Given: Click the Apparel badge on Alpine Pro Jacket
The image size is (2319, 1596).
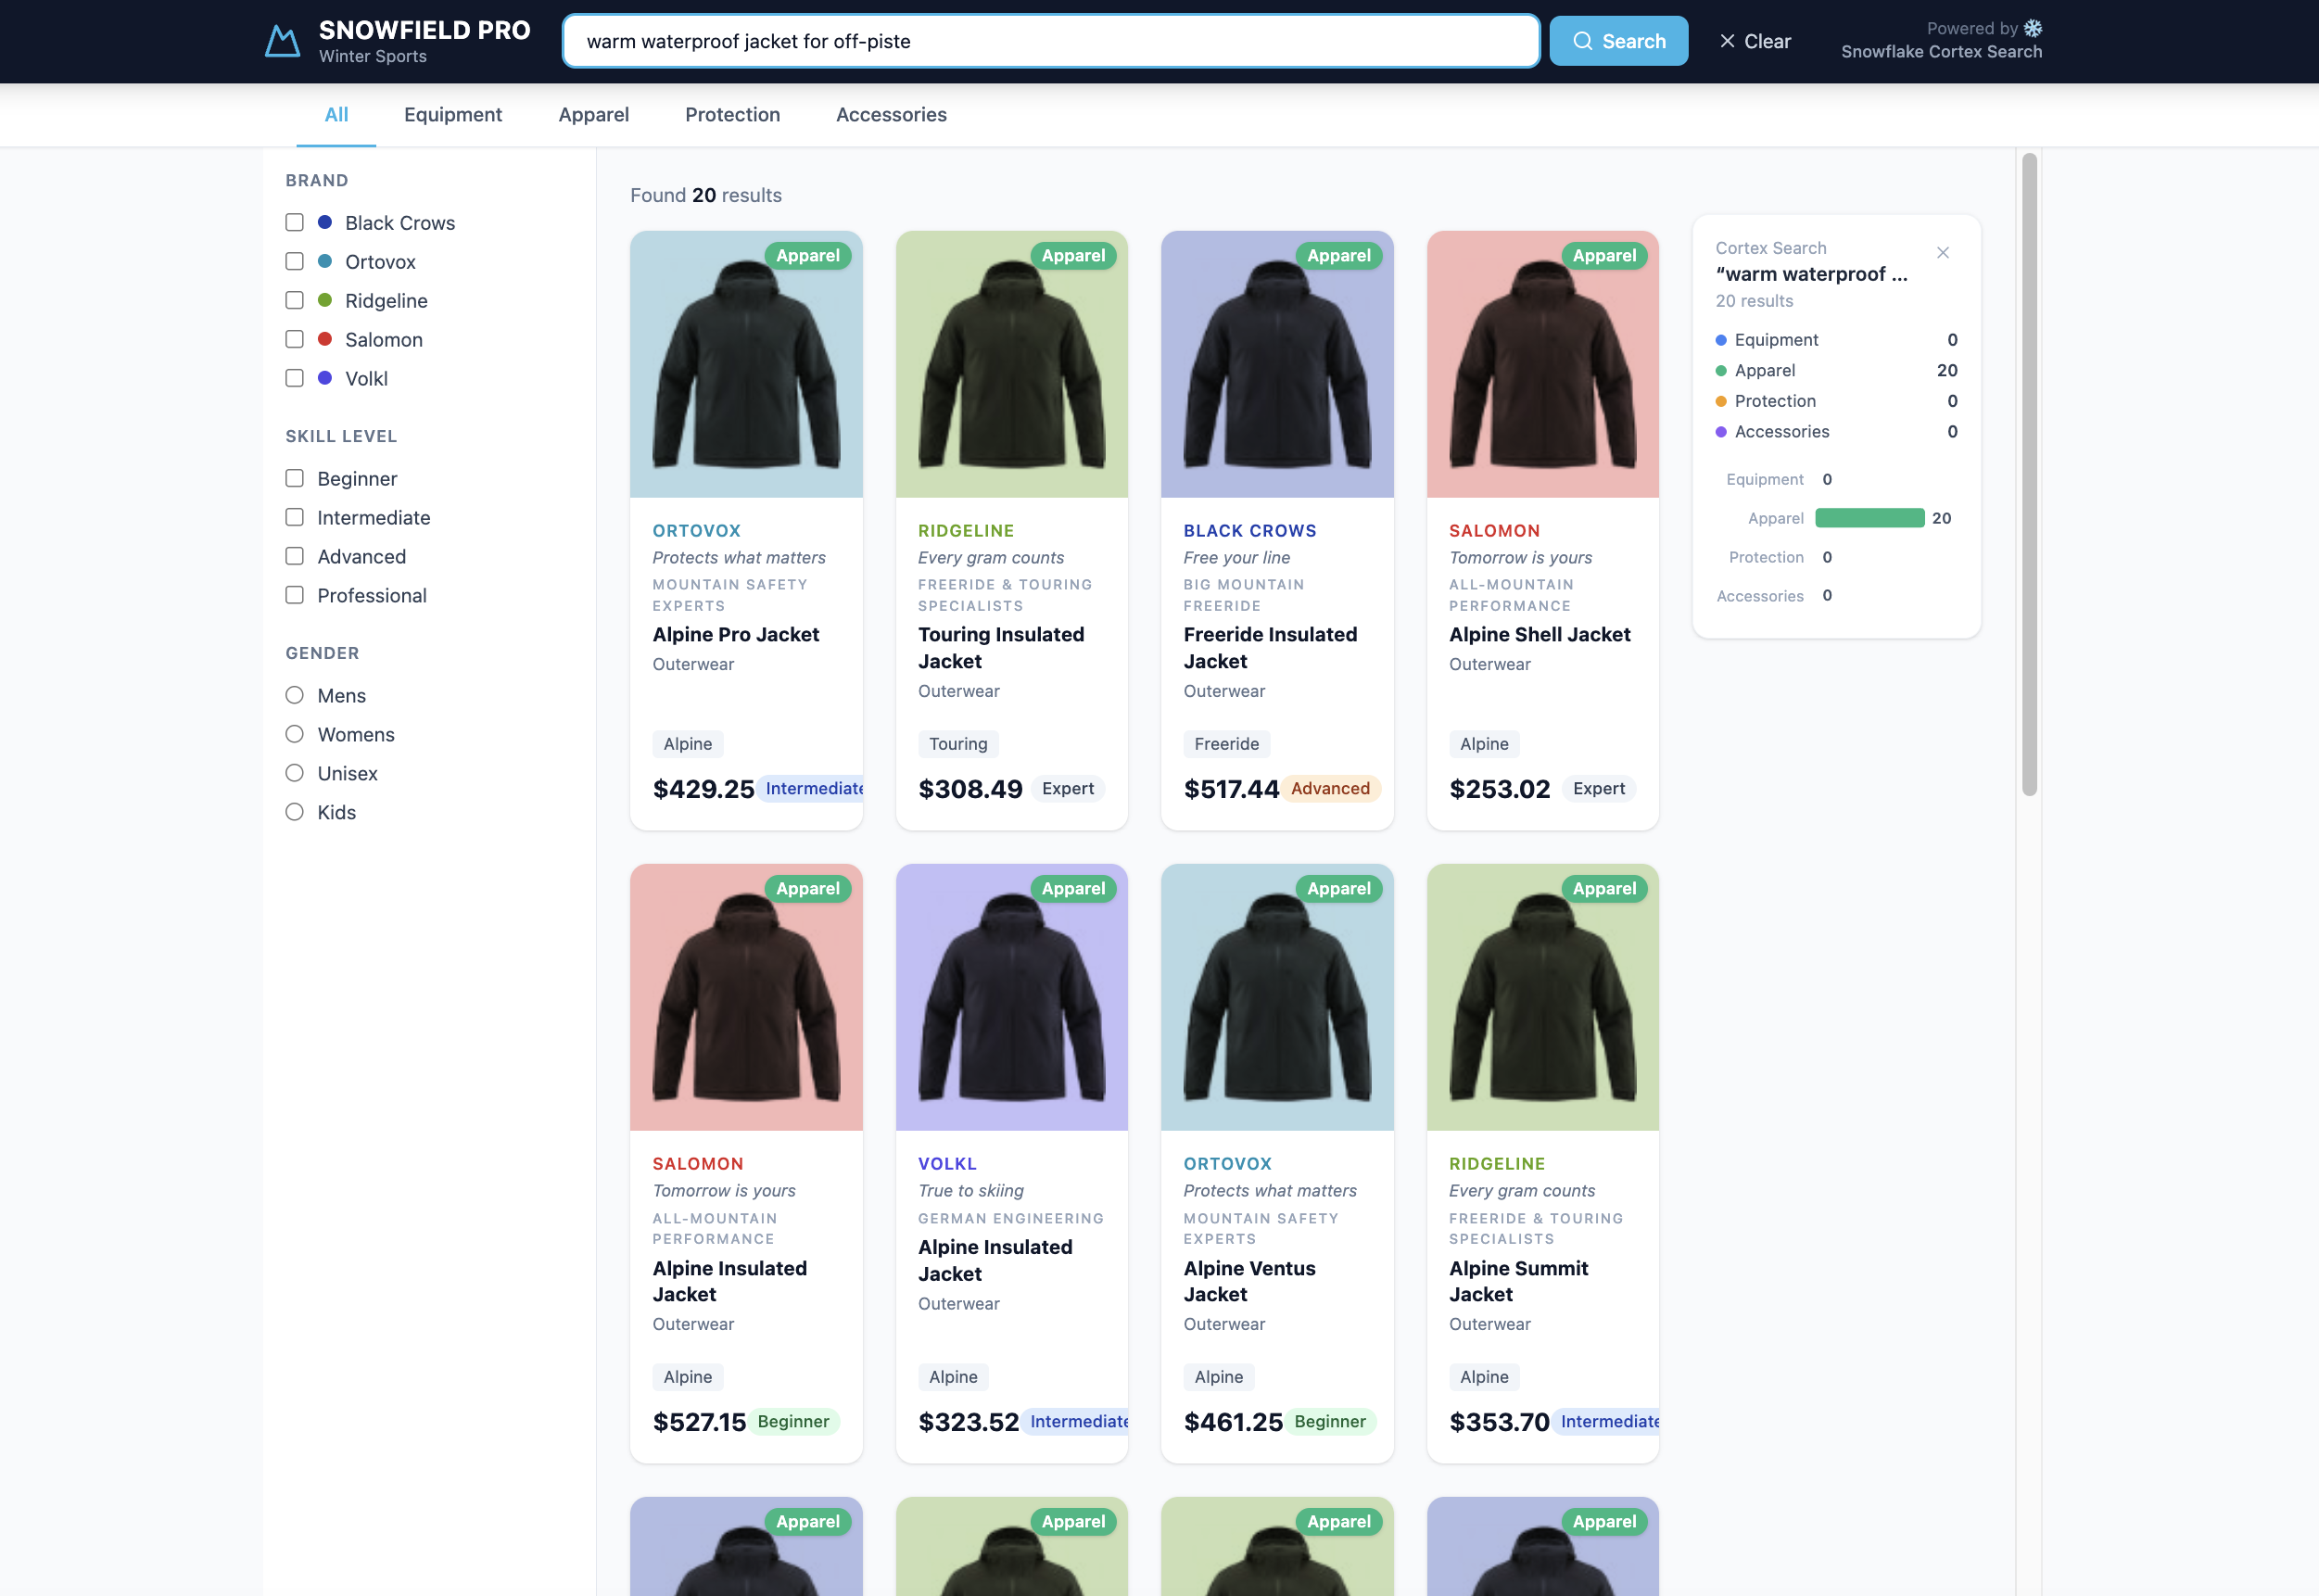Looking at the screenshot, I should pyautogui.click(x=808, y=256).
